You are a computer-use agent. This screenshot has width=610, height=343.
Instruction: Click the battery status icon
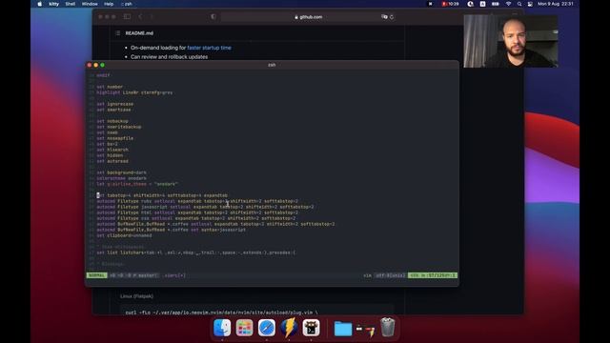tap(496, 4)
